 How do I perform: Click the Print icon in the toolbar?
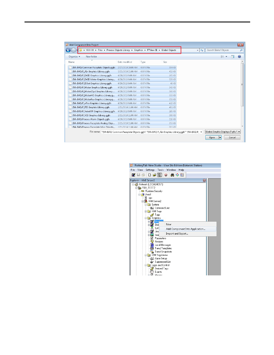pyautogui.click(x=143, y=175)
